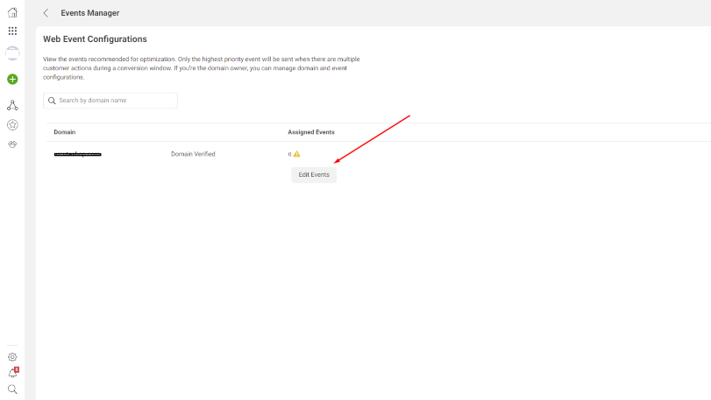Click the Events Manager page title
The height and width of the screenshot is (400, 711).
click(90, 13)
